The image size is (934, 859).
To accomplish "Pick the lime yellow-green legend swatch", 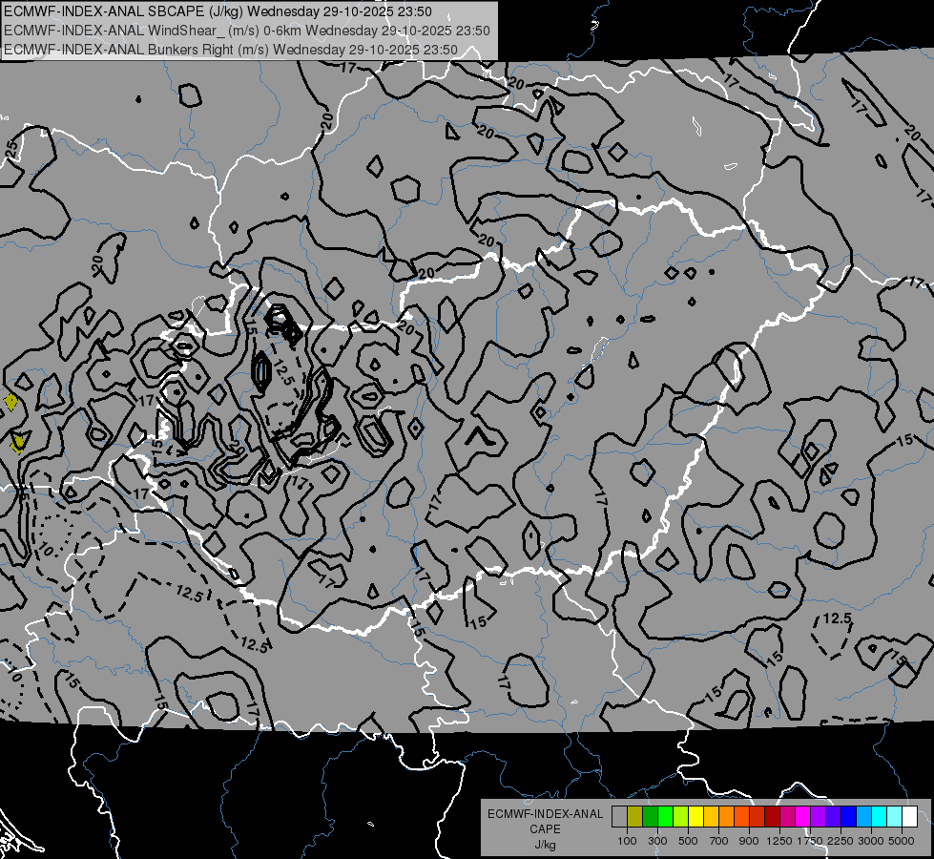I will pyautogui.click(x=681, y=817).
